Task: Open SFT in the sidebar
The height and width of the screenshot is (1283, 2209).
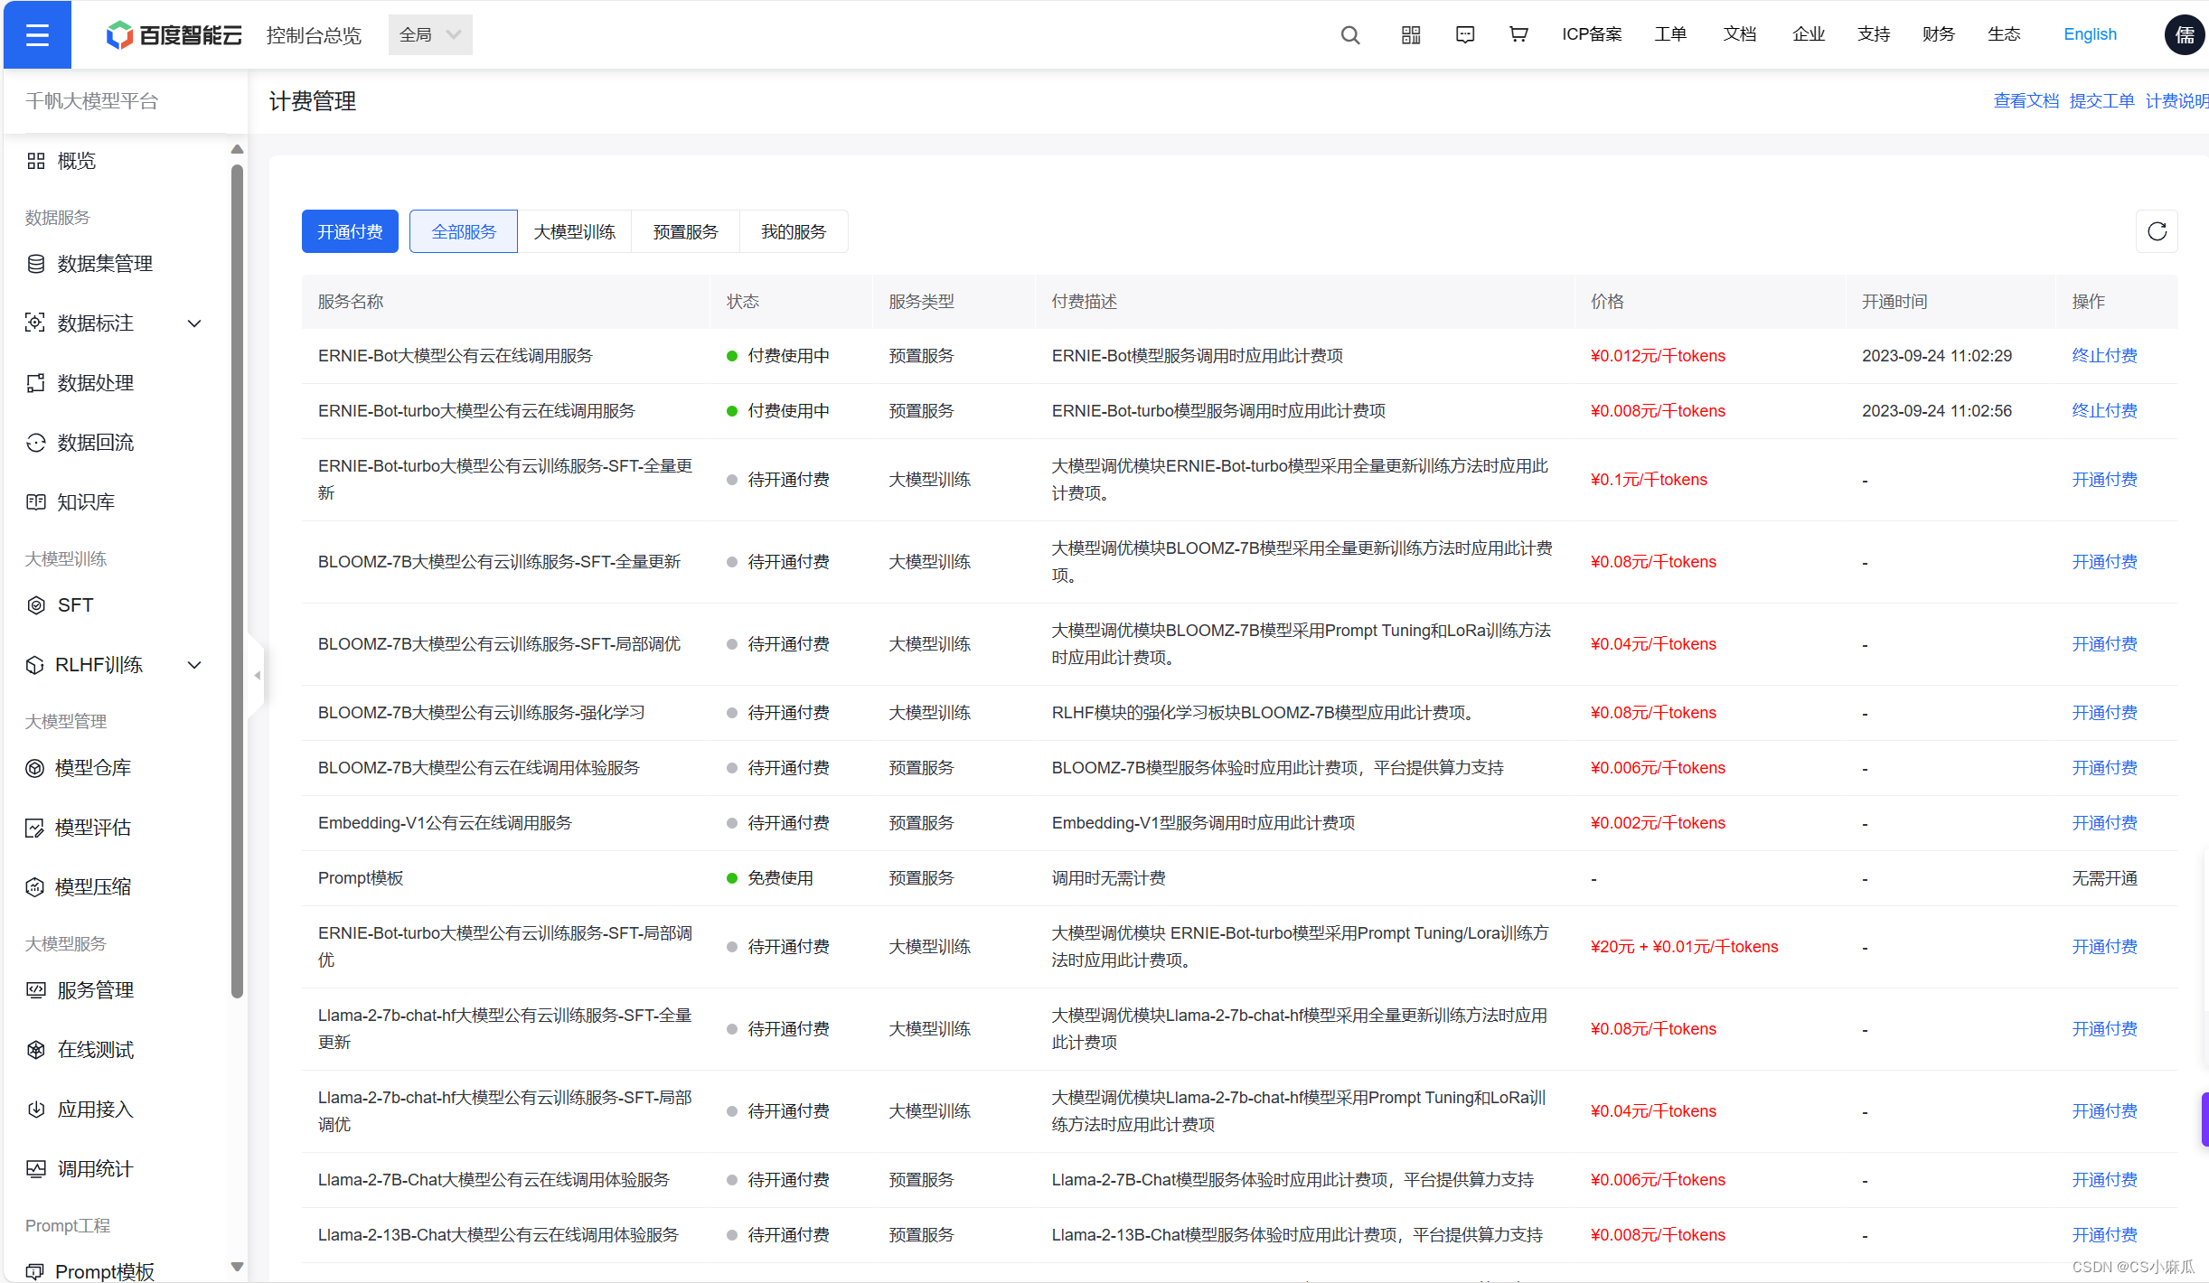Action: coord(60,605)
